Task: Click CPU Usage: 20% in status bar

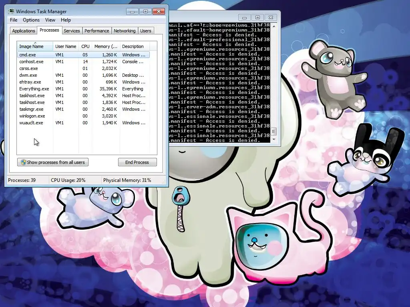Action: 68,180
